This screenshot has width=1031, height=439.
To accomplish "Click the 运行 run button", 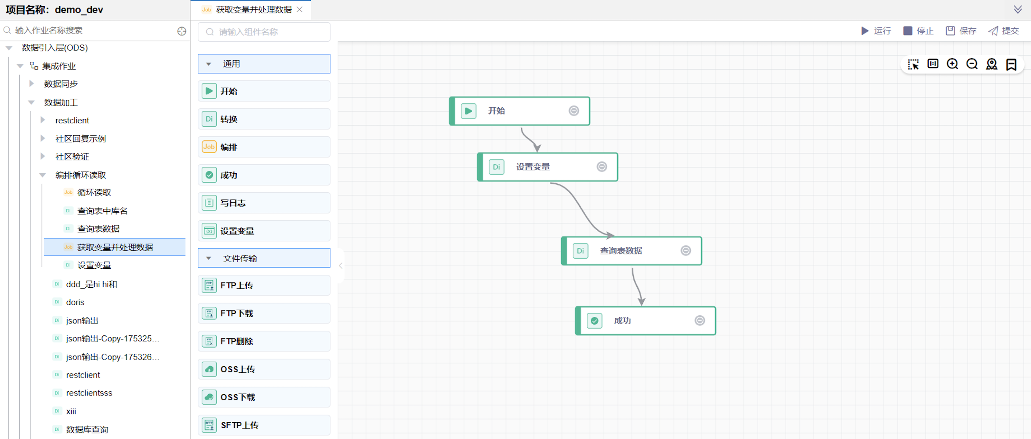I will [876, 31].
